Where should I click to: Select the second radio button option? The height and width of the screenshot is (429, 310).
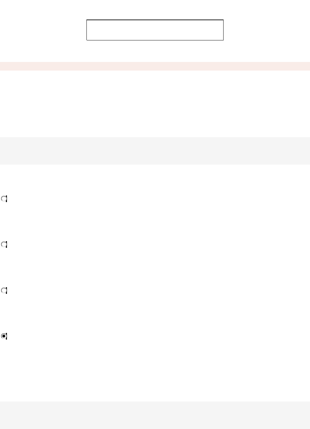[x=4, y=244]
